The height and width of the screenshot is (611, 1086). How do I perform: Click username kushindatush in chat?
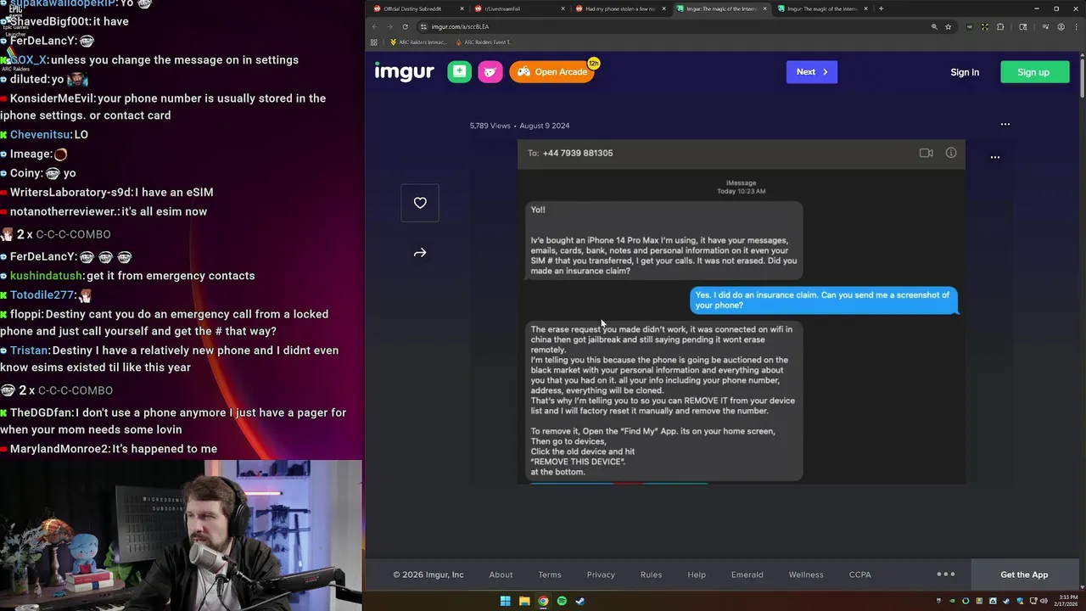pyautogui.click(x=46, y=276)
